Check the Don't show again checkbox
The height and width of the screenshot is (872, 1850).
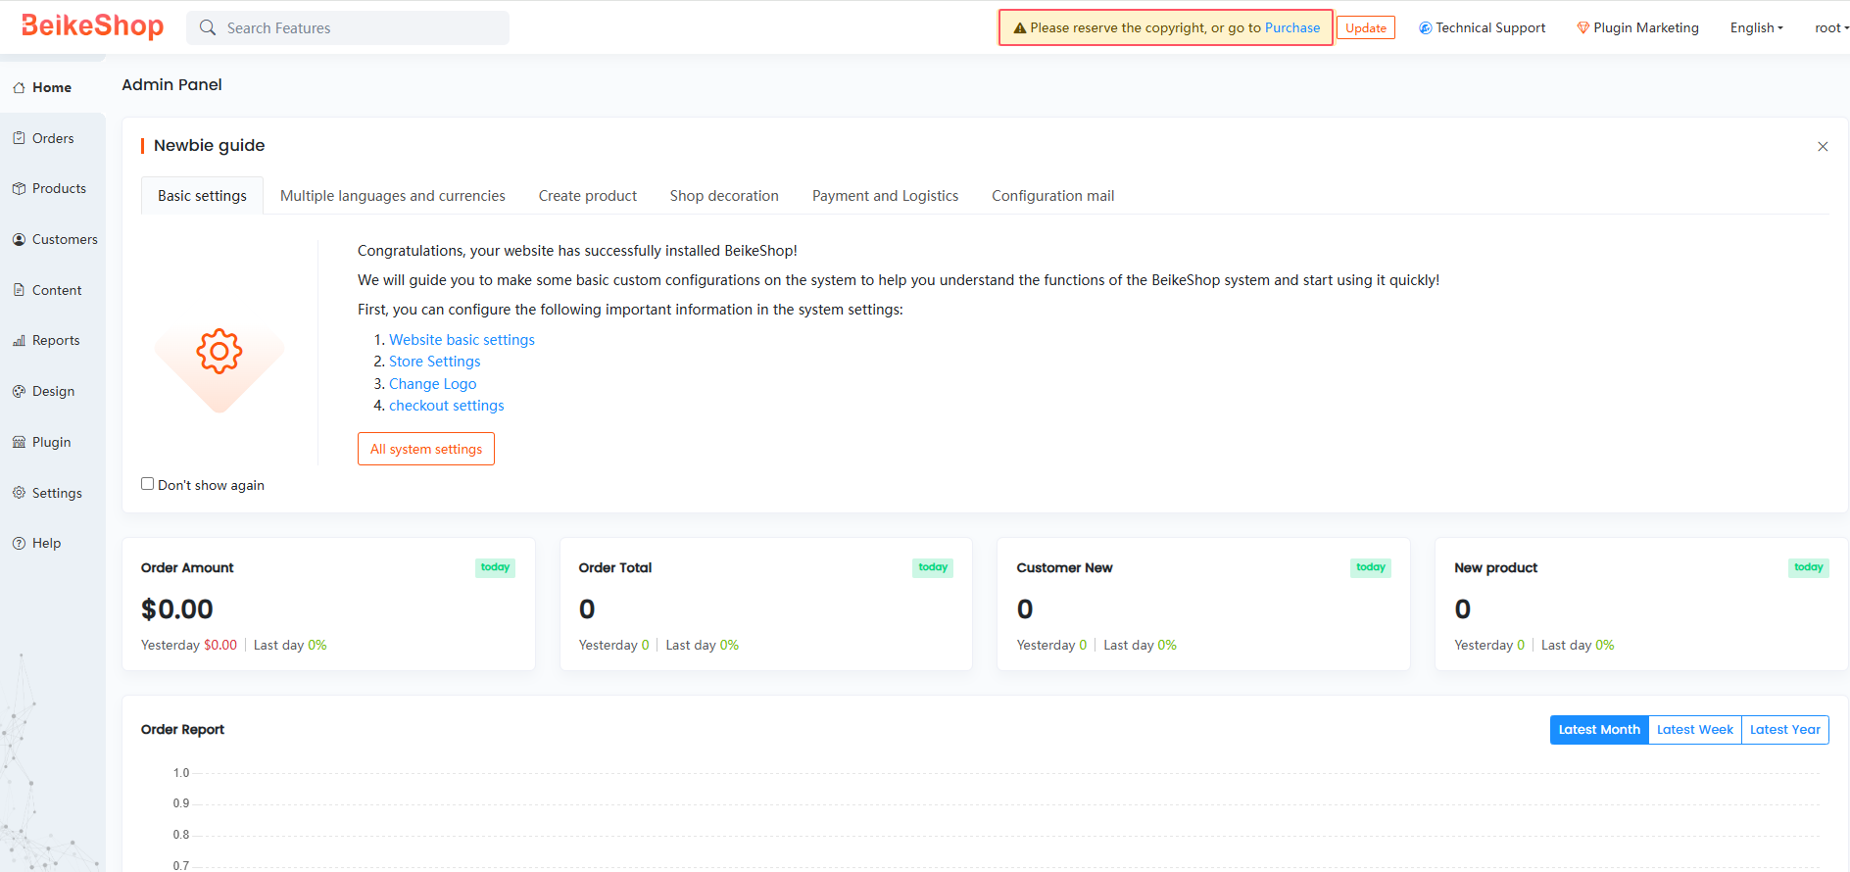tap(147, 483)
